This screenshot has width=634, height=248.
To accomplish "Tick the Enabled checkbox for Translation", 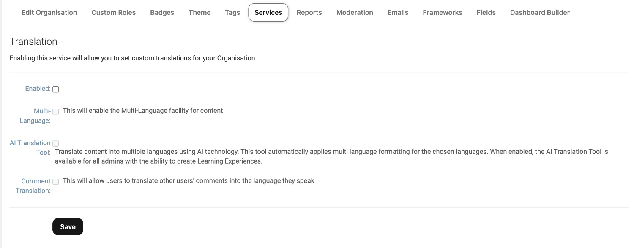I will 55,89.
